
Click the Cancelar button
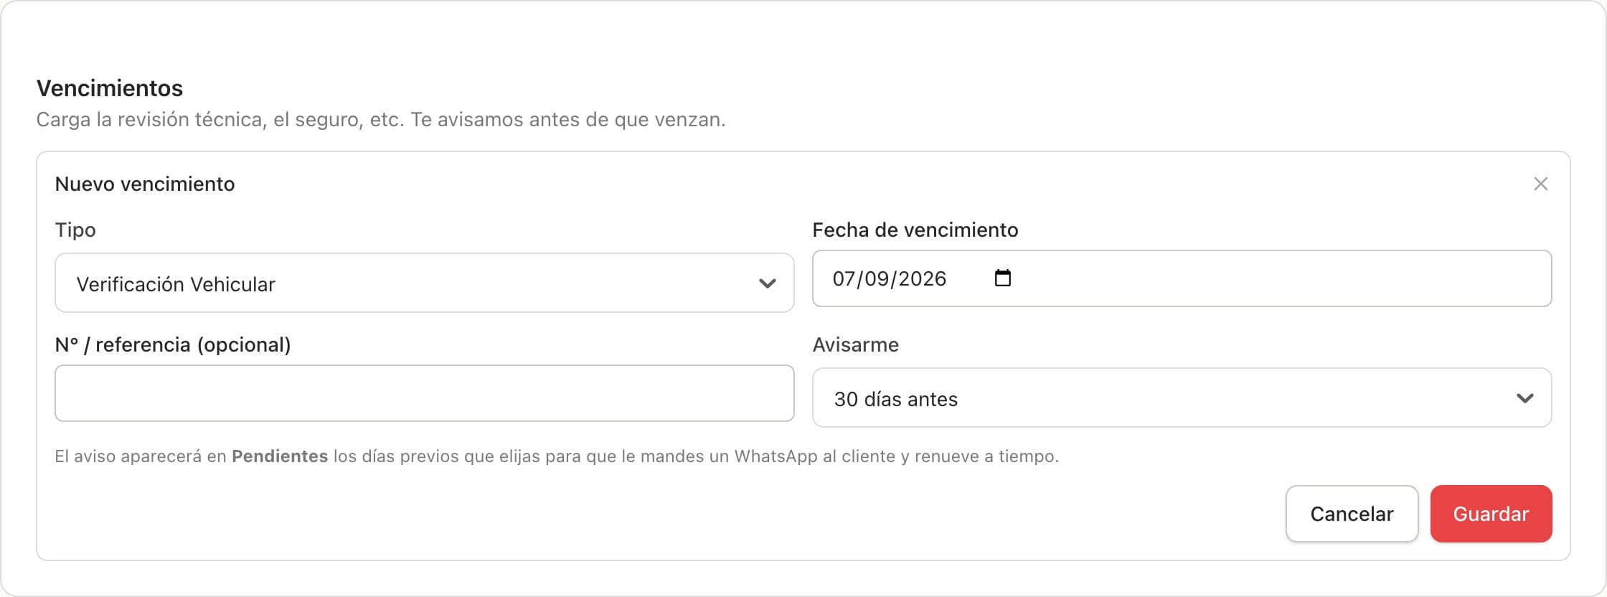click(1352, 514)
